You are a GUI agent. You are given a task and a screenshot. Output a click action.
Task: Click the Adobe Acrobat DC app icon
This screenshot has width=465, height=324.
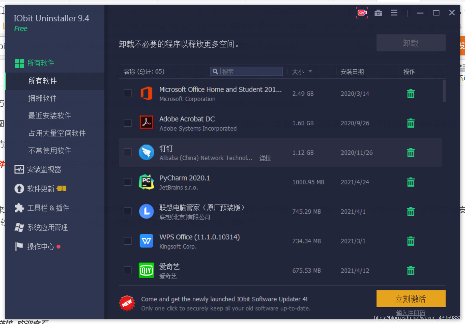(x=146, y=123)
